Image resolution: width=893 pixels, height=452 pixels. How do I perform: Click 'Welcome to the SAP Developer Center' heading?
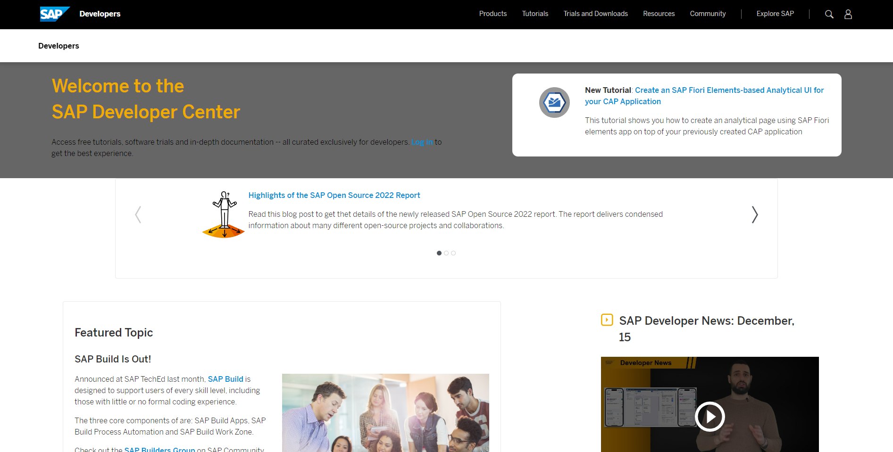[146, 99]
